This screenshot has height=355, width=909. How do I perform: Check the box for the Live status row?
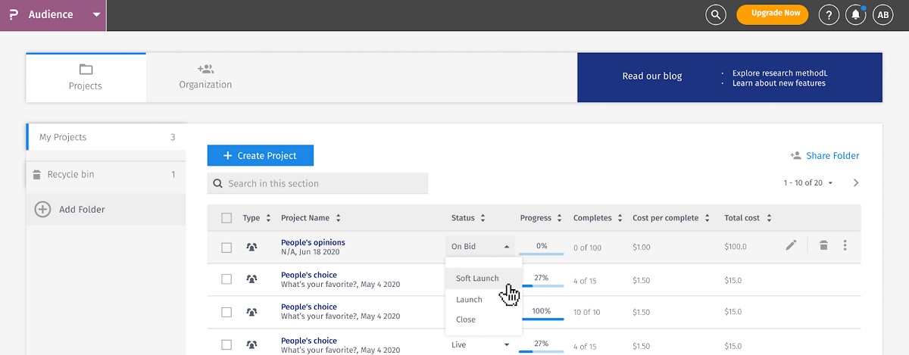coord(226,344)
